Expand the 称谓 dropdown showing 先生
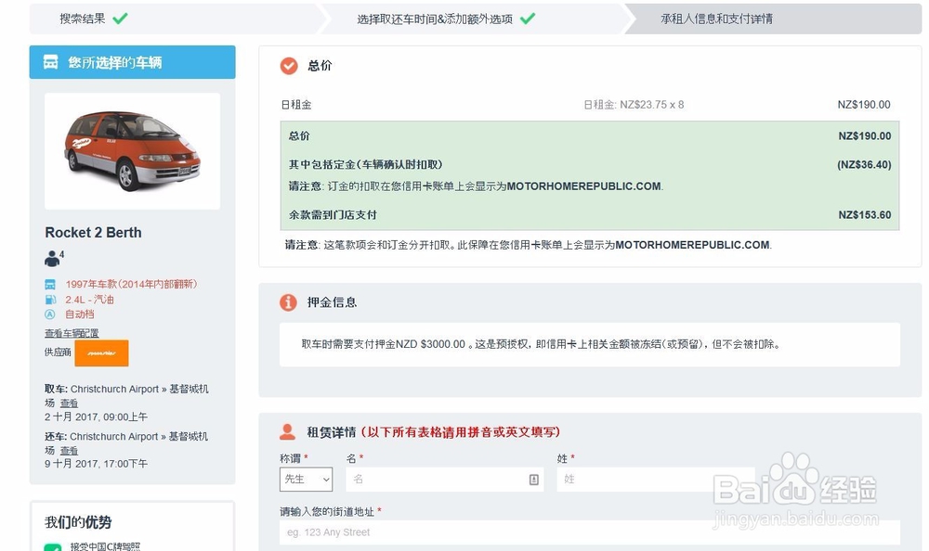Image resolution: width=929 pixels, height=551 pixels. [306, 480]
